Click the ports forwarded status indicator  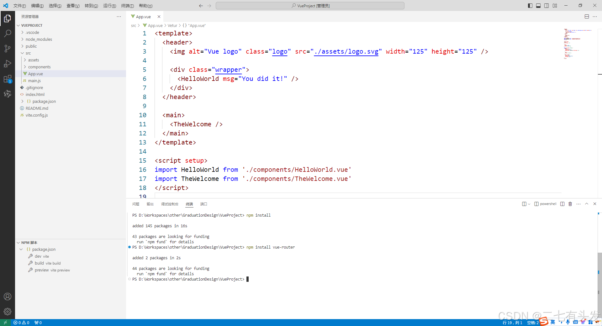point(38,323)
